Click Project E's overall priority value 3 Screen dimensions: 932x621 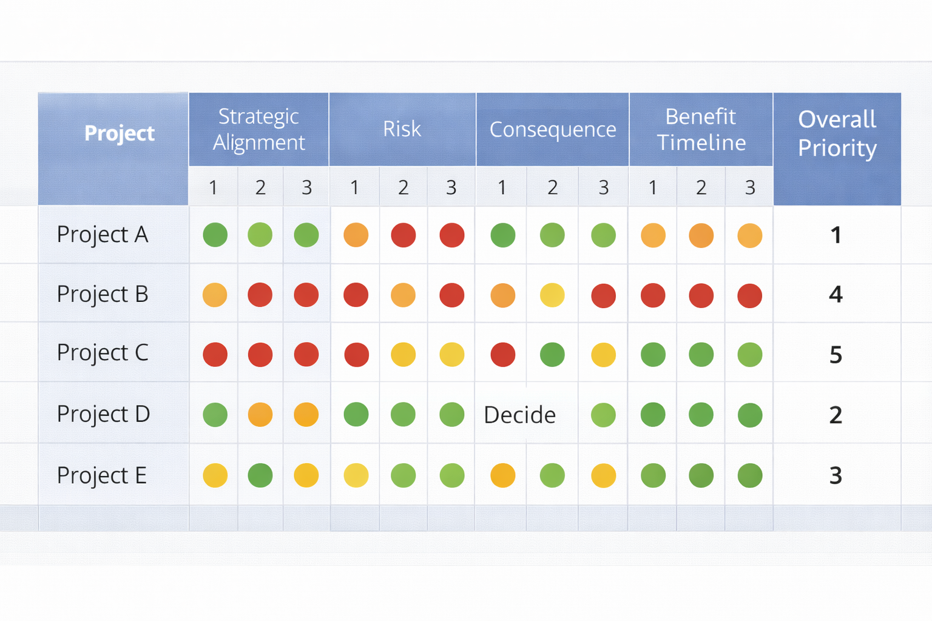(836, 475)
